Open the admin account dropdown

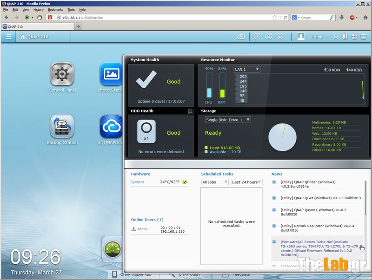click(x=320, y=37)
